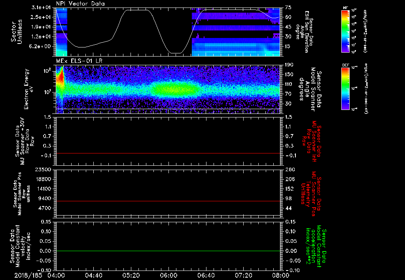
Task: Click the '206' telemetry axis tick
Action: 290,179
